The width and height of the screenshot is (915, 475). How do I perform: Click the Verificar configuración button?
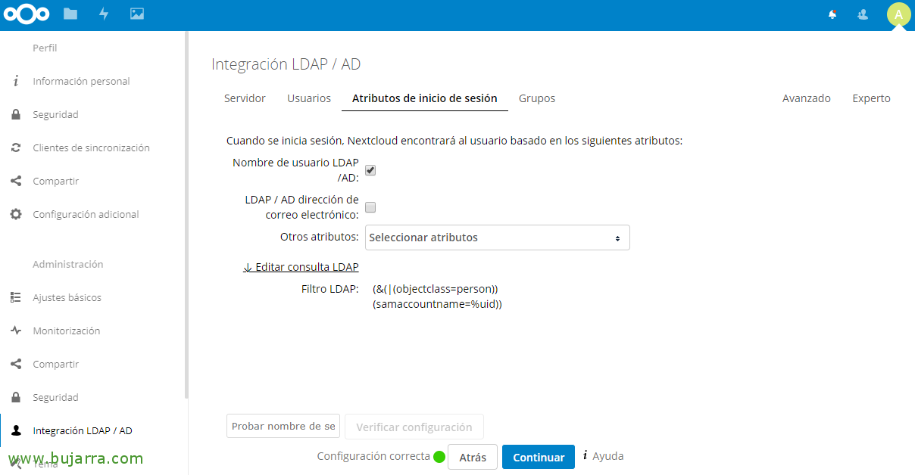[414, 427]
